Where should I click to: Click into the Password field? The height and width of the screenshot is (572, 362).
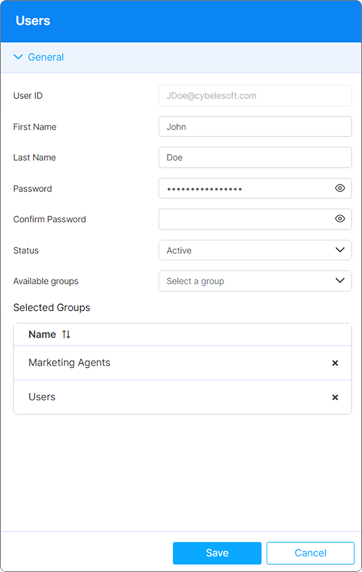coord(255,188)
